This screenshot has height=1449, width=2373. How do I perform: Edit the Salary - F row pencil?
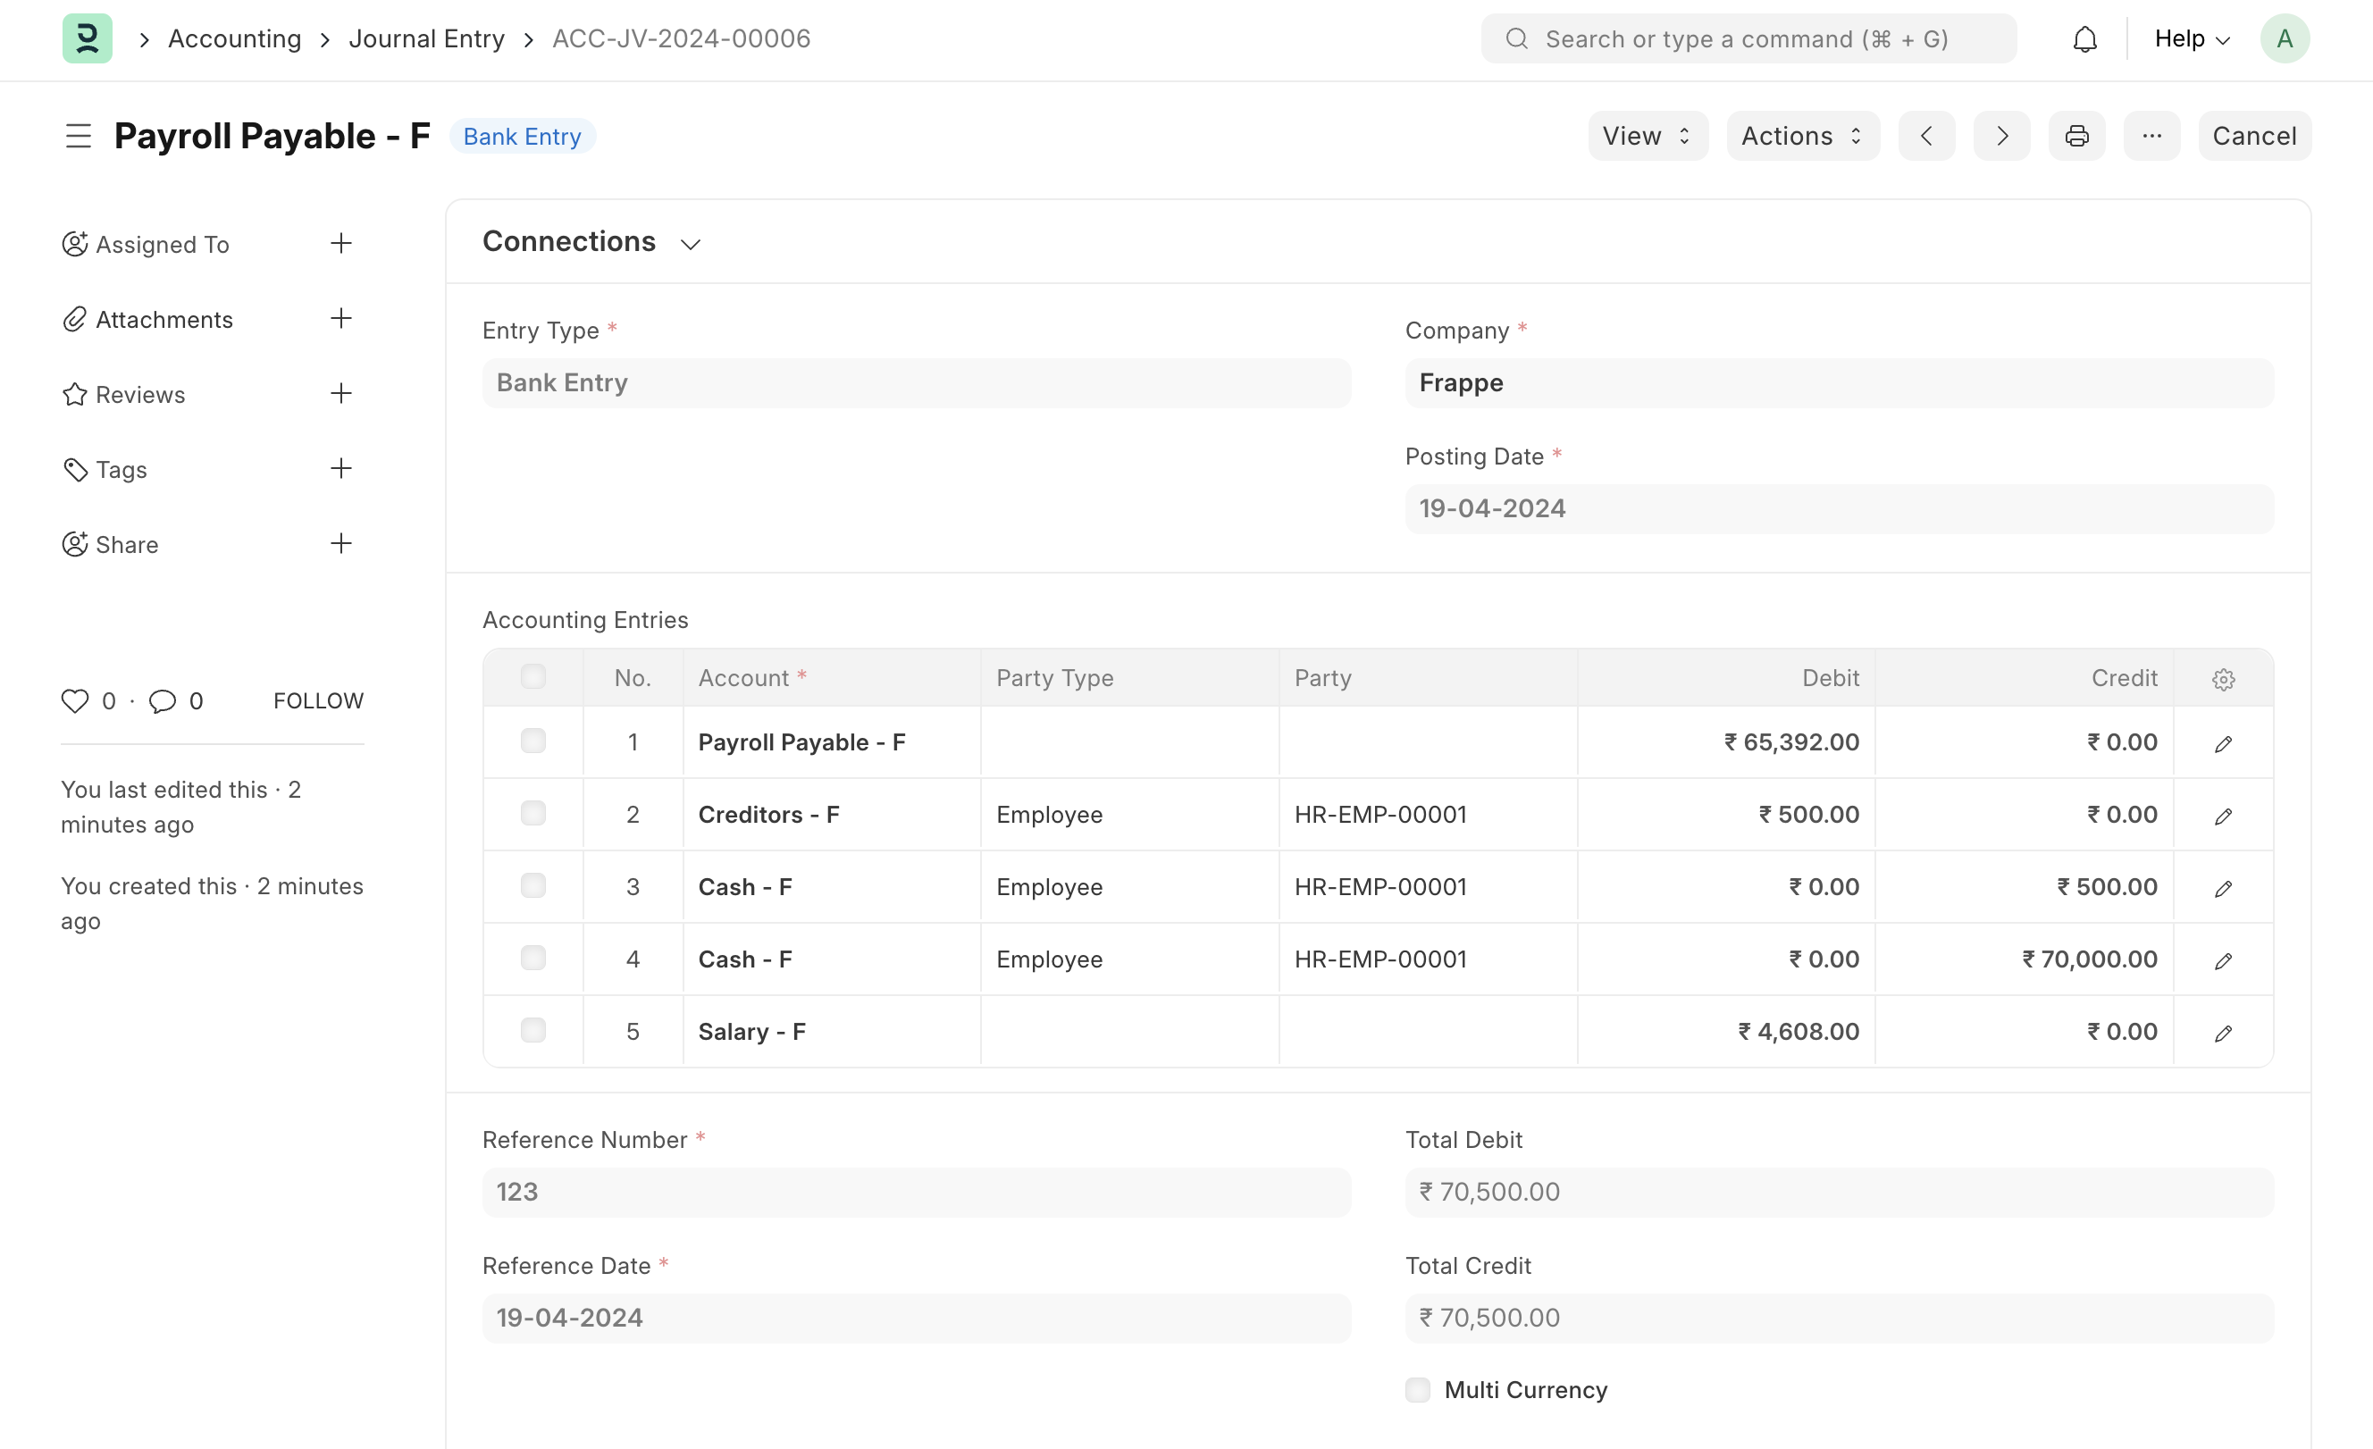(2223, 1033)
